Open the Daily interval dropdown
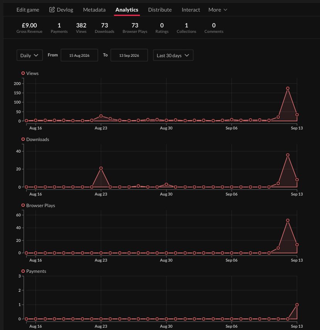Viewport: 320px width, 330px height. [29, 55]
